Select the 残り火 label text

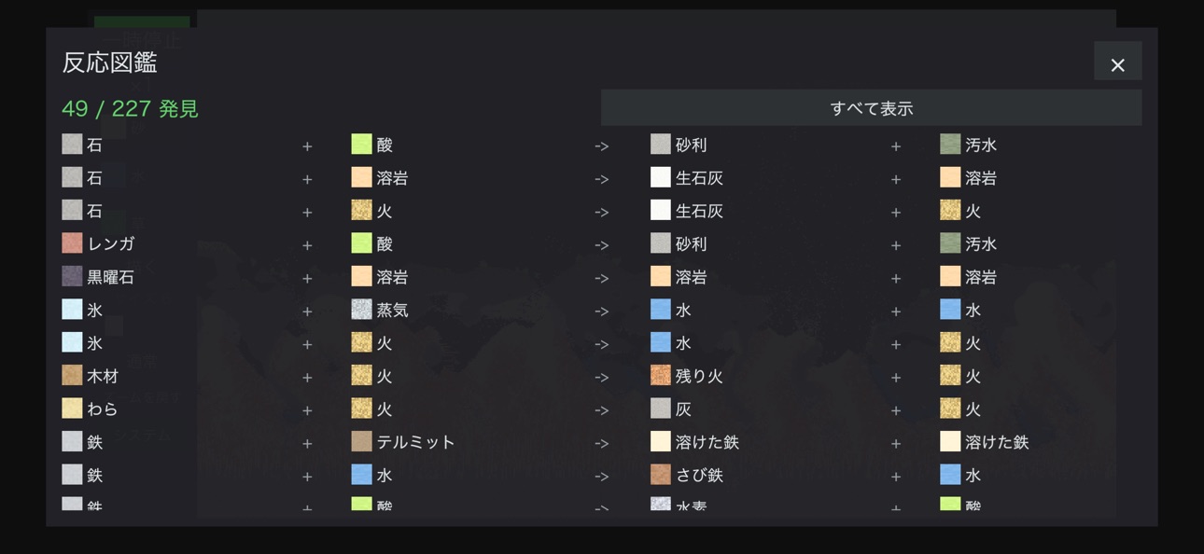pos(699,376)
